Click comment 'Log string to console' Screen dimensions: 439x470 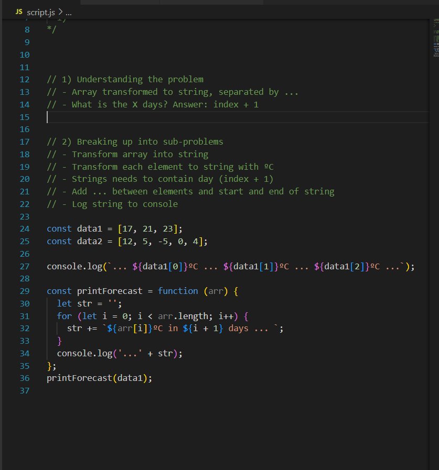click(x=125, y=204)
